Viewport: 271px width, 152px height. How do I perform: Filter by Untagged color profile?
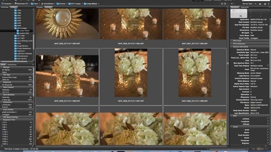(x=17, y=114)
